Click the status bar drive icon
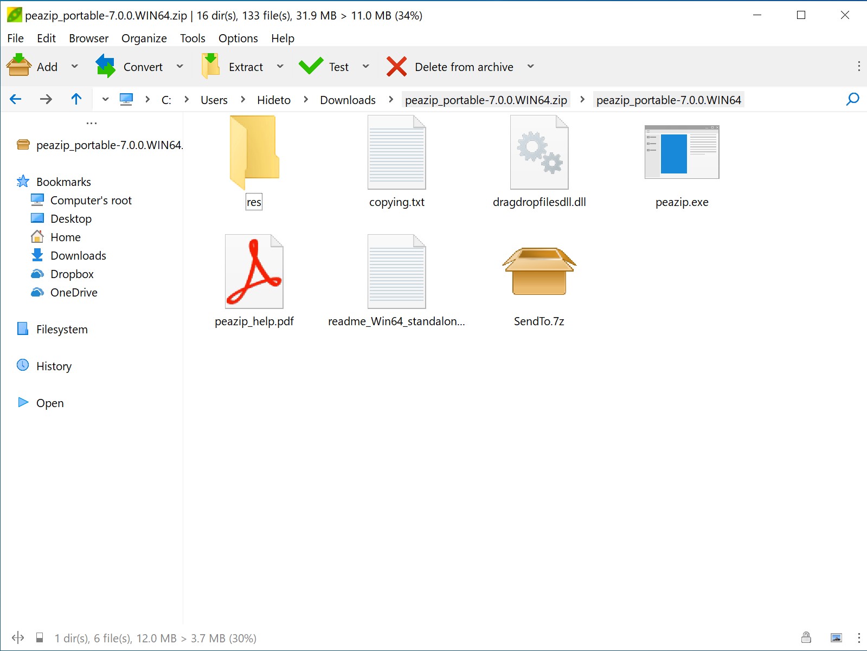867x651 pixels. point(40,637)
